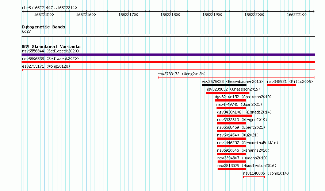
Task: Select the dgv8210n152 red bar
Action: 230,100
